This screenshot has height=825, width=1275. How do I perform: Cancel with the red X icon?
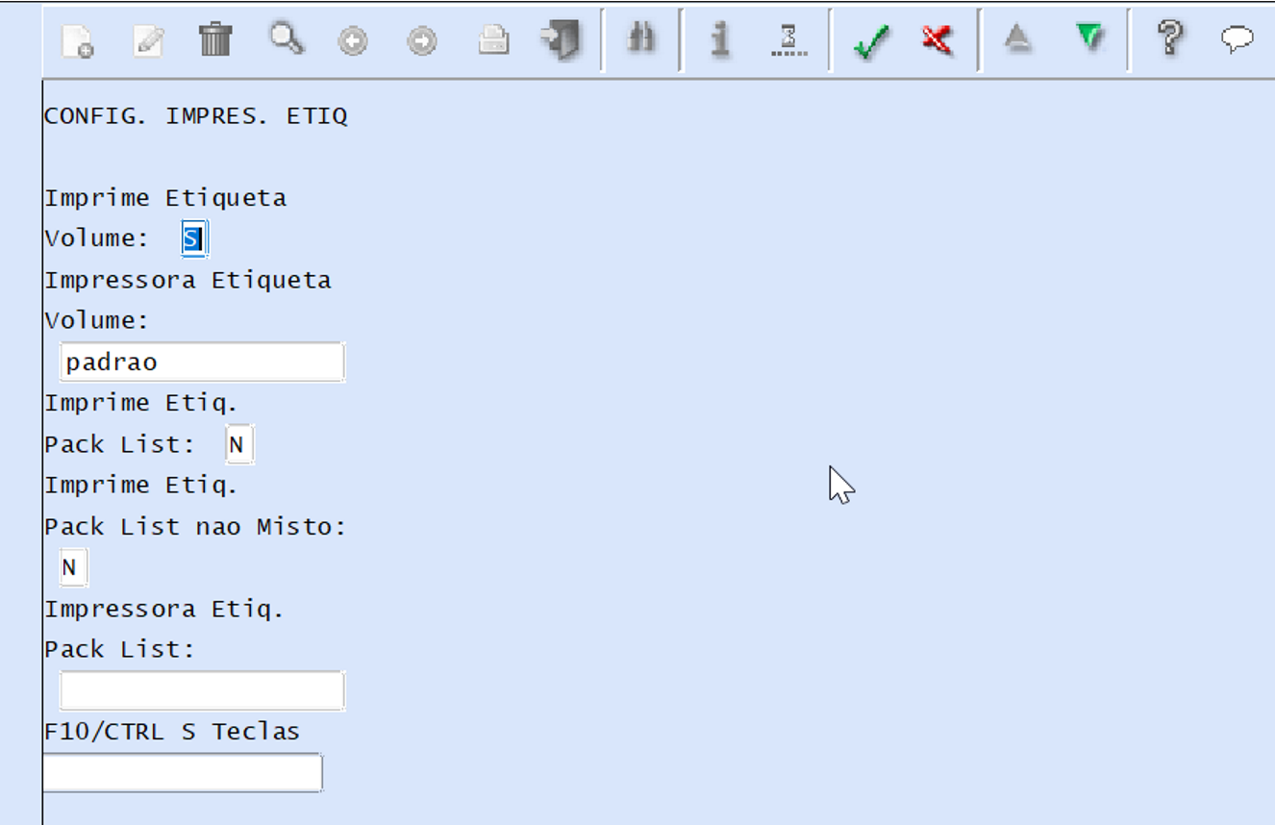coord(937,40)
